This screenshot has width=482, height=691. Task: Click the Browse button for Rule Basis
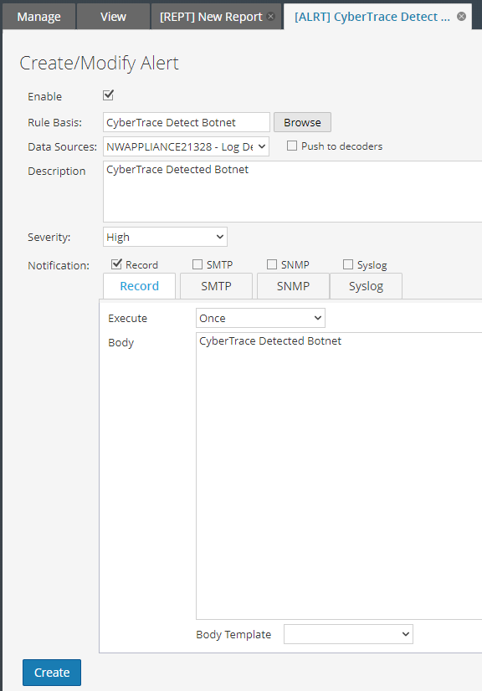301,121
